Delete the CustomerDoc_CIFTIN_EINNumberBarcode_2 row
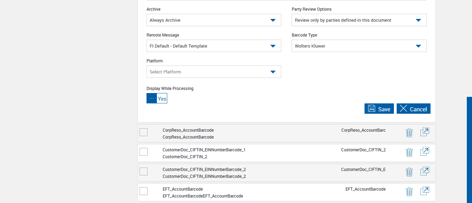472x203 pixels. click(409, 172)
